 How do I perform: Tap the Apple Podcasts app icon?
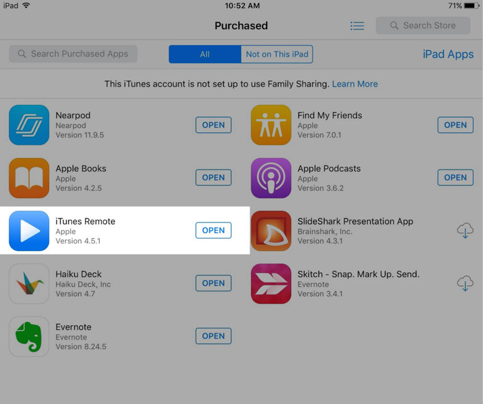pos(271,178)
